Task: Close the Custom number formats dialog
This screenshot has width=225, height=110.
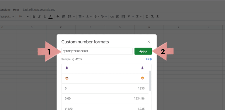Action: point(149,42)
